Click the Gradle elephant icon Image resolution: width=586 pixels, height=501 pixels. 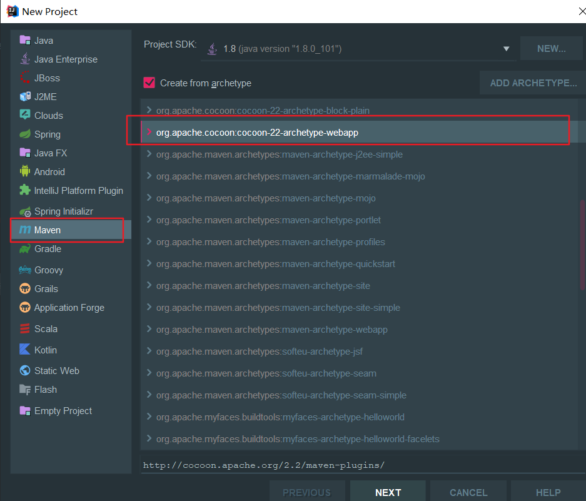(x=25, y=249)
